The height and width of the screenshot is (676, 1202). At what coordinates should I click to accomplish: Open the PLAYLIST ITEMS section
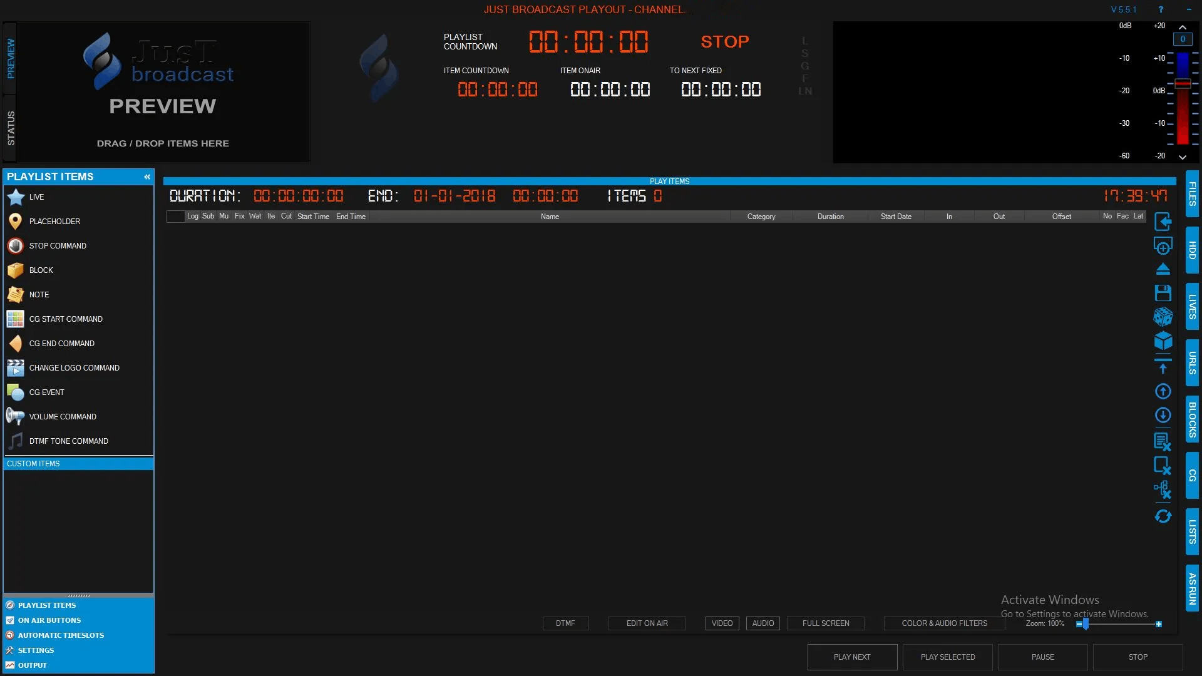click(x=47, y=605)
